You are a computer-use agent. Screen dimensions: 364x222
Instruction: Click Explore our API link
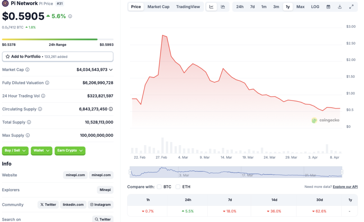(345, 187)
